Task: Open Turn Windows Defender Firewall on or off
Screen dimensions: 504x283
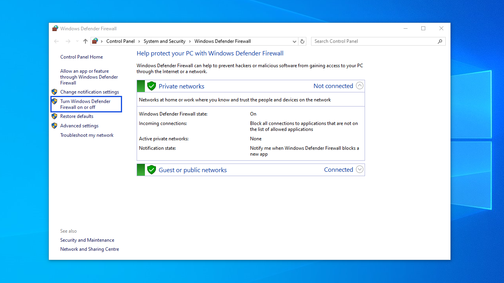Action: [85, 104]
